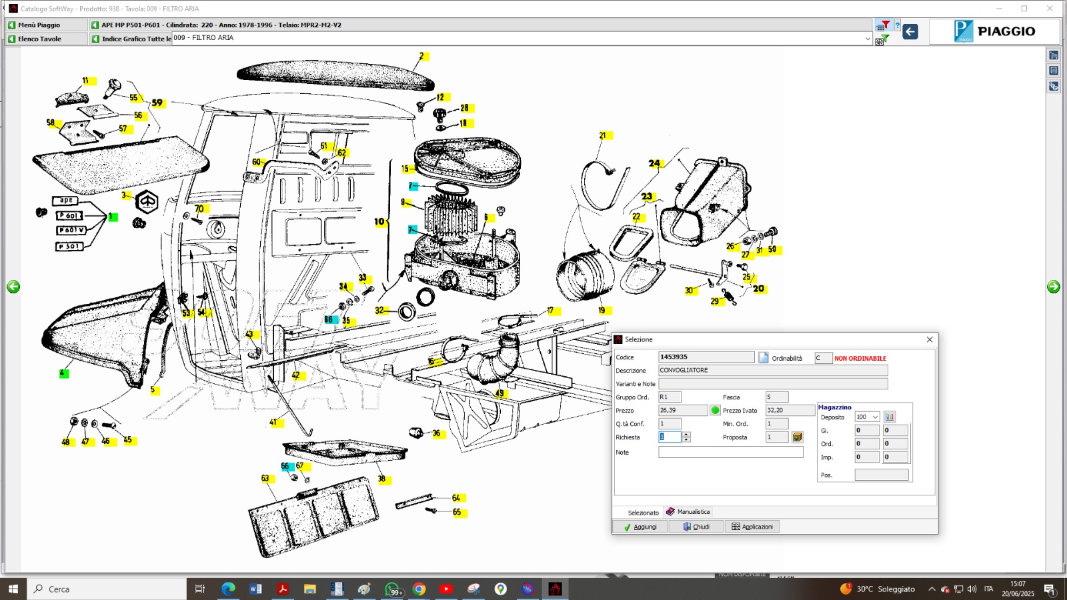
Task: Open the Indice Grafico Tutte le menu
Action: (x=131, y=39)
